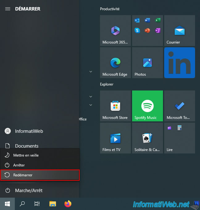The width and height of the screenshot is (200, 210).
Task: Select Redémarrer from the power menu
Action: point(40,175)
